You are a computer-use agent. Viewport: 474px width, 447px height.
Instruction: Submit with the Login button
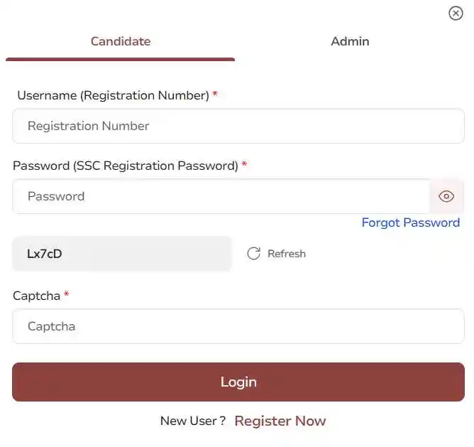[238, 382]
